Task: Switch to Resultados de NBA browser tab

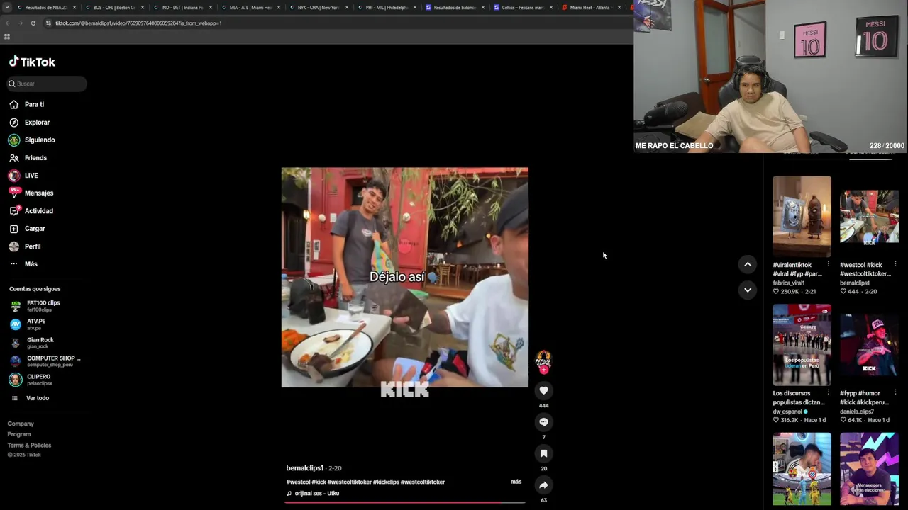Action: [x=45, y=8]
